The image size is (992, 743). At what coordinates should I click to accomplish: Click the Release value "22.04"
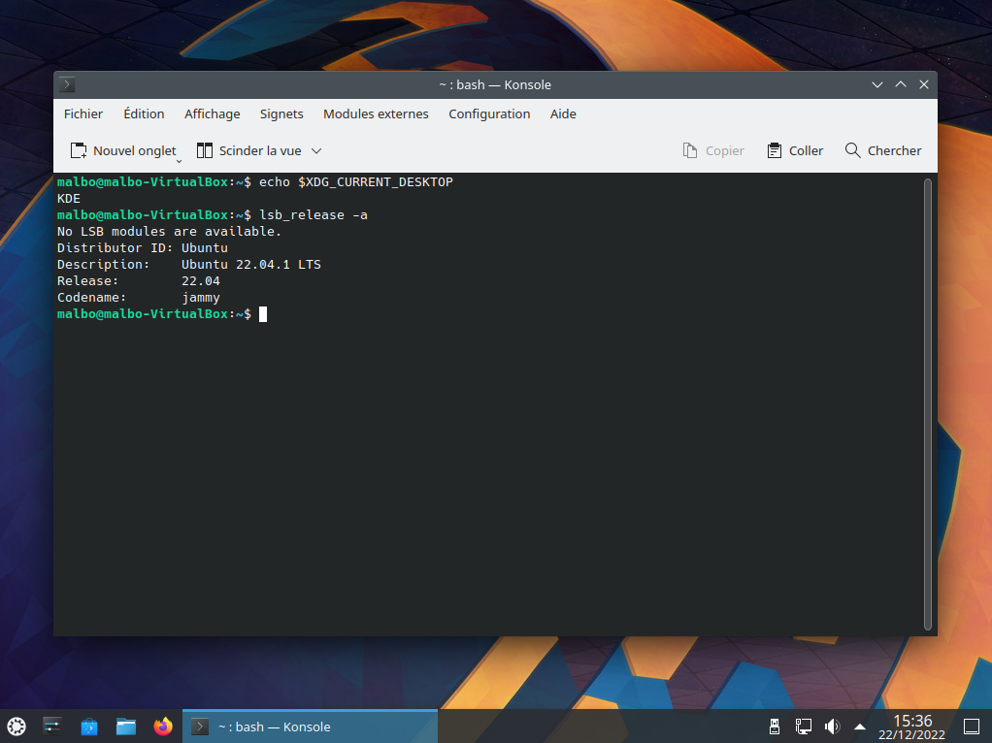click(201, 280)
